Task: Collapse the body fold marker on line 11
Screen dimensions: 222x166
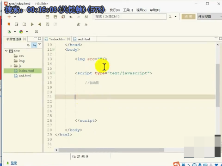Action: 53,49
